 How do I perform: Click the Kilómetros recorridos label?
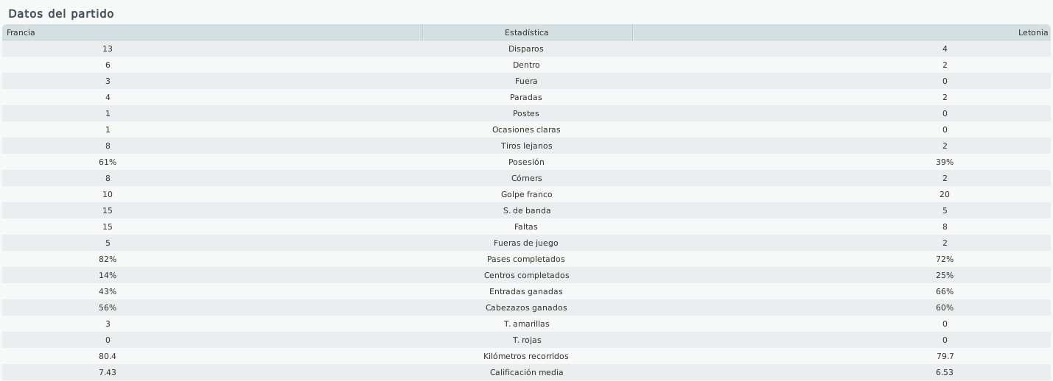point(526,356)
